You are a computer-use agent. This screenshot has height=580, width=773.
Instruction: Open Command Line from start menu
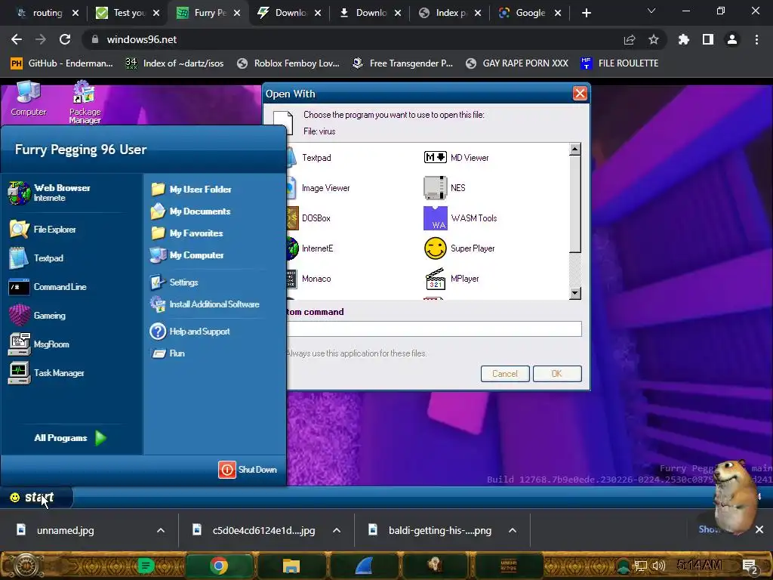[48, 287]
